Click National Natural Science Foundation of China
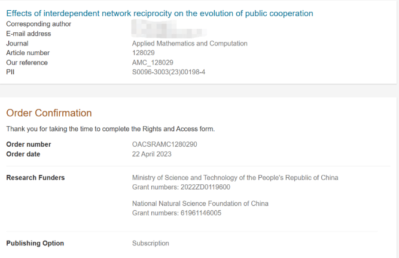This screenshot has height=258, width=399. coord(200,204)
